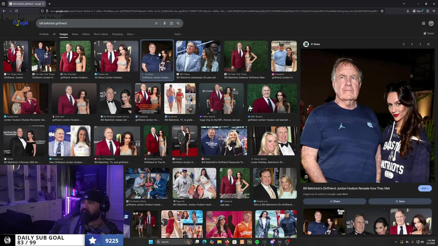Viewport: 438px width, 246px height.
Task: Open Windows Start menu
Action: click(151, 242)
